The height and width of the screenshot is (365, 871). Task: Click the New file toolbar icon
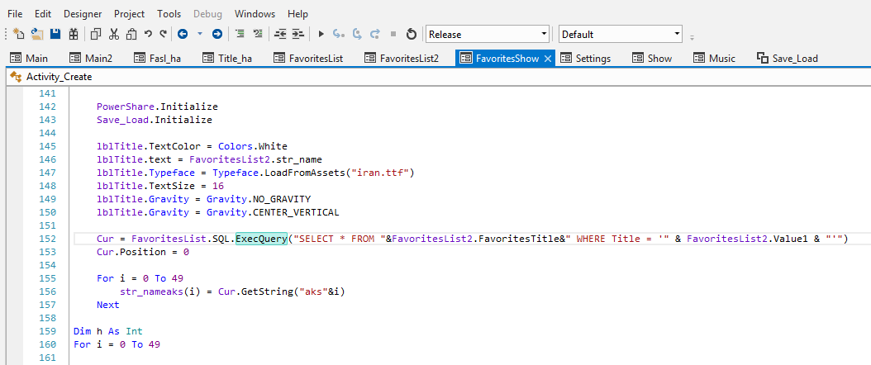click(x=19, y=35)
